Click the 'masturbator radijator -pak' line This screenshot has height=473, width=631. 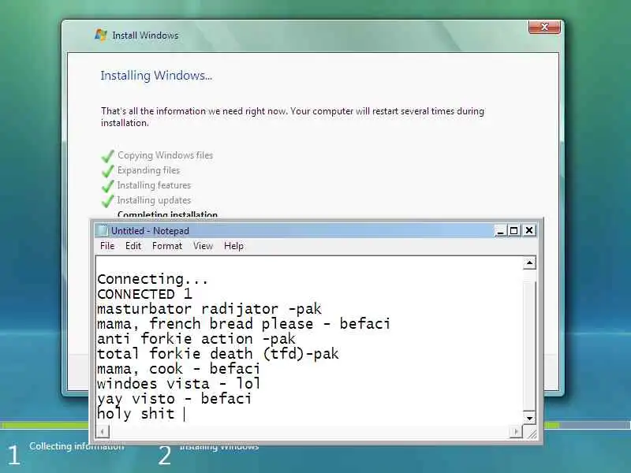[x=209, y=309]
